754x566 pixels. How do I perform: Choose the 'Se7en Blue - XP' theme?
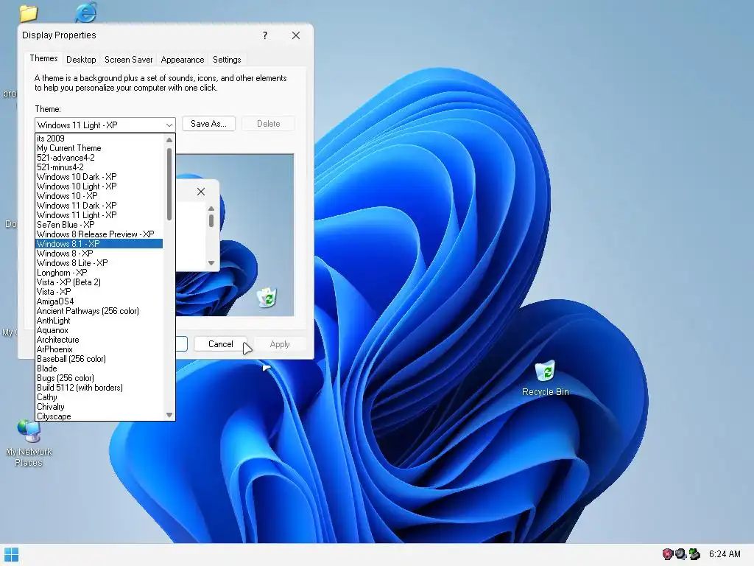99,225
